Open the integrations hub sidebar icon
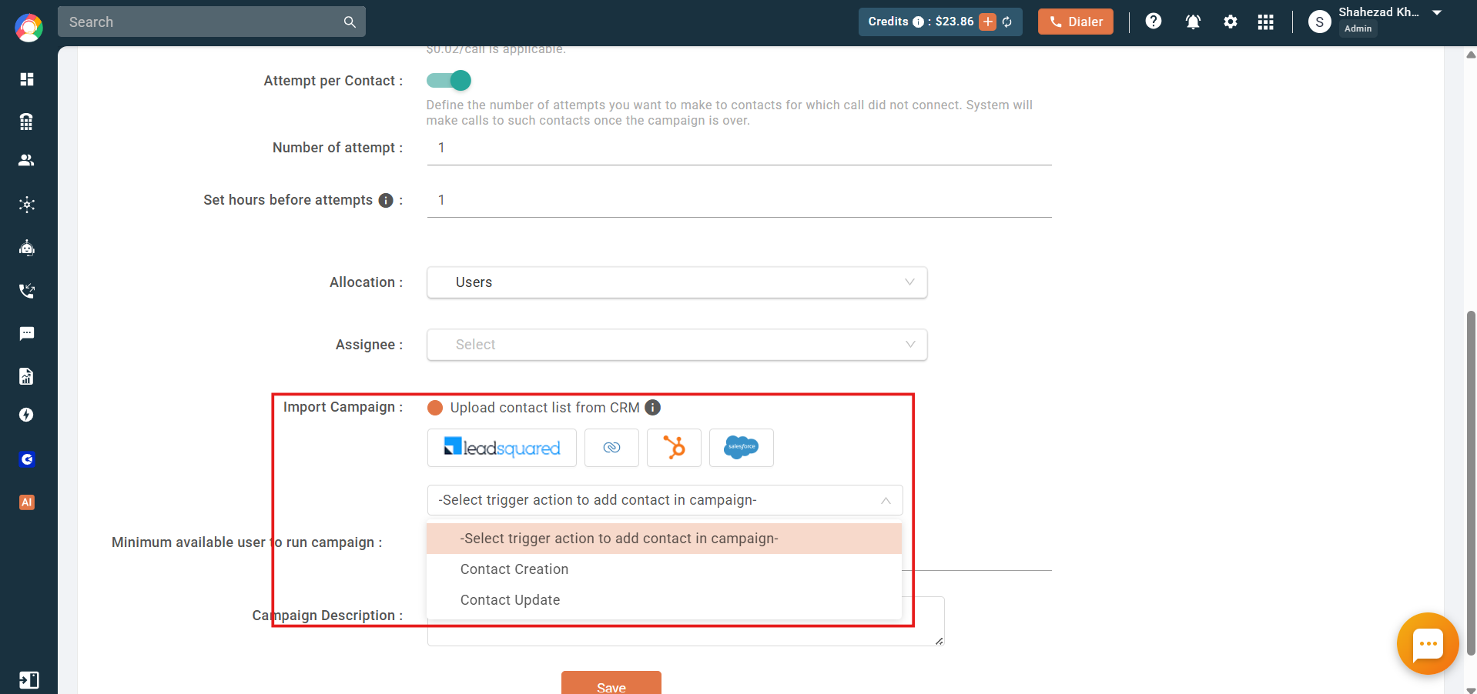The image size is (1477, 694). (27, 205)
